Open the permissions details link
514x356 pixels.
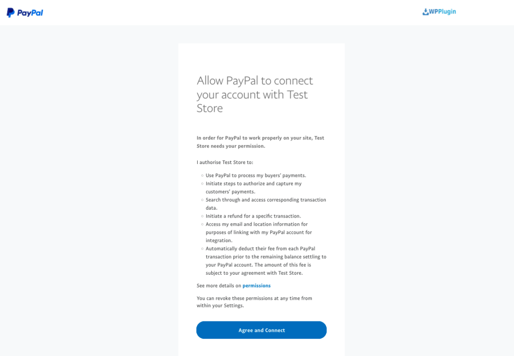[x=256, y=285]
